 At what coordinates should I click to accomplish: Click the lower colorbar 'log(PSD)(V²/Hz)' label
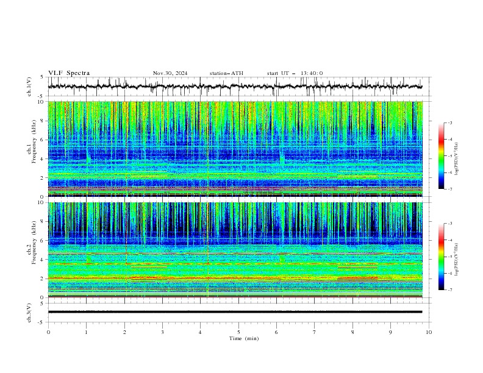tap(457, 260)
